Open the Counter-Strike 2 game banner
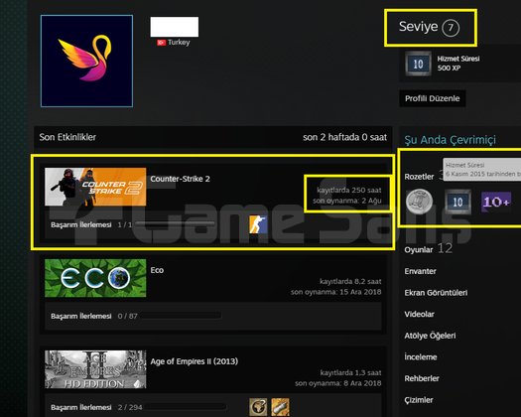 [x=95, y=187]
